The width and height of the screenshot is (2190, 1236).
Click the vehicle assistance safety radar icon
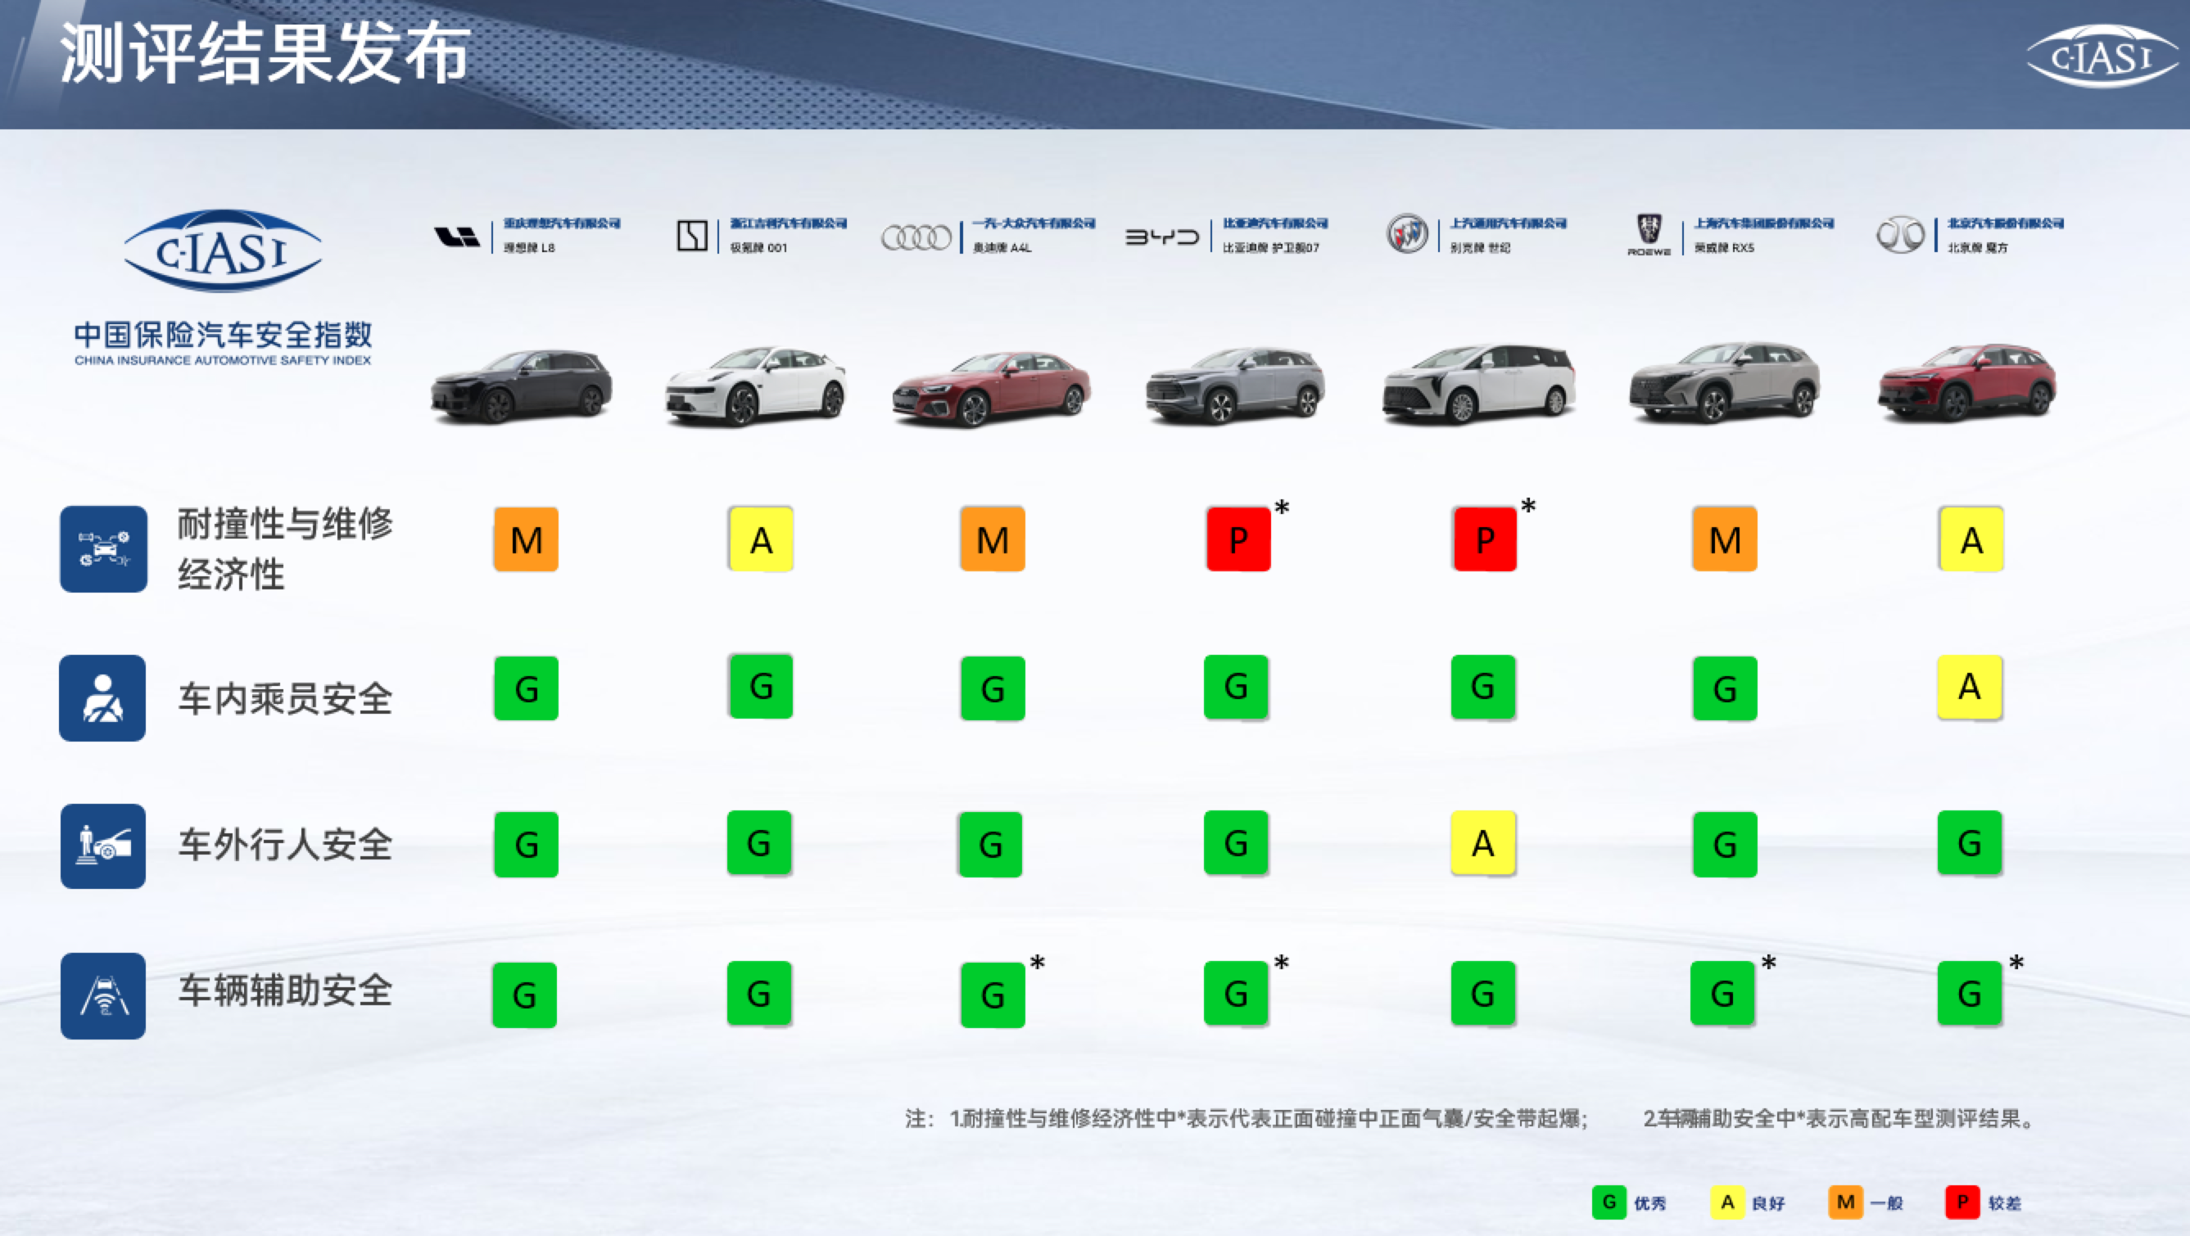[103, 995]
